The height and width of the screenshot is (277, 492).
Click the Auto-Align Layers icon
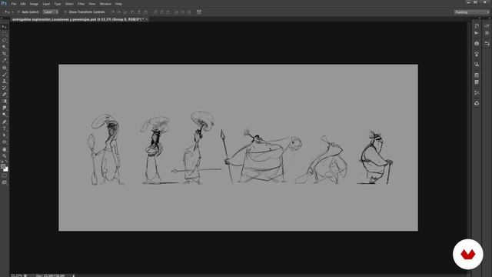click(199, 12)
